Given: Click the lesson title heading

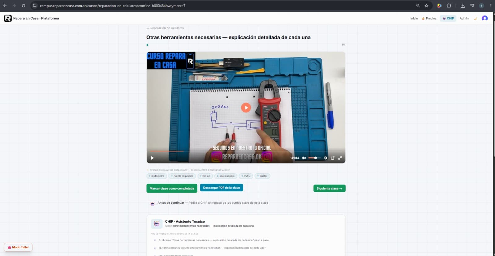Looking at the screenshot, I should pyautogui.click(x=228, y=37).
